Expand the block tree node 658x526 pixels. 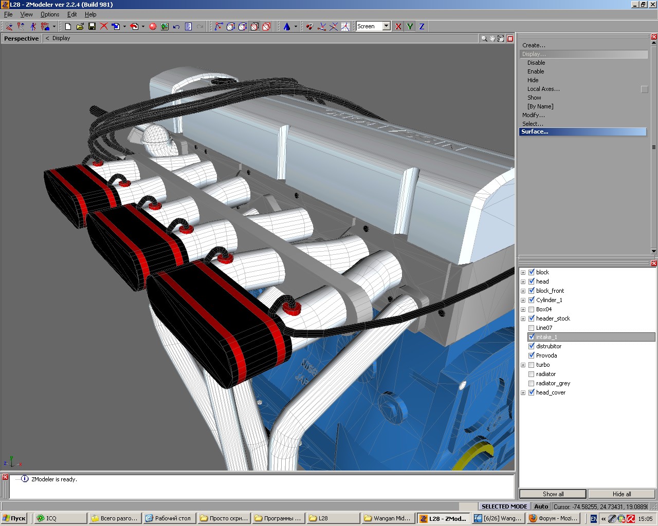[x=523, y=272]
